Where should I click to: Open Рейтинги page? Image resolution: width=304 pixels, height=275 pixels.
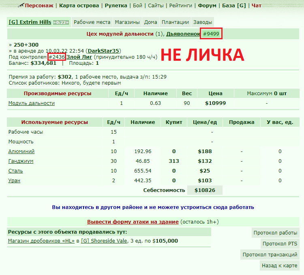tap(180, 6)
